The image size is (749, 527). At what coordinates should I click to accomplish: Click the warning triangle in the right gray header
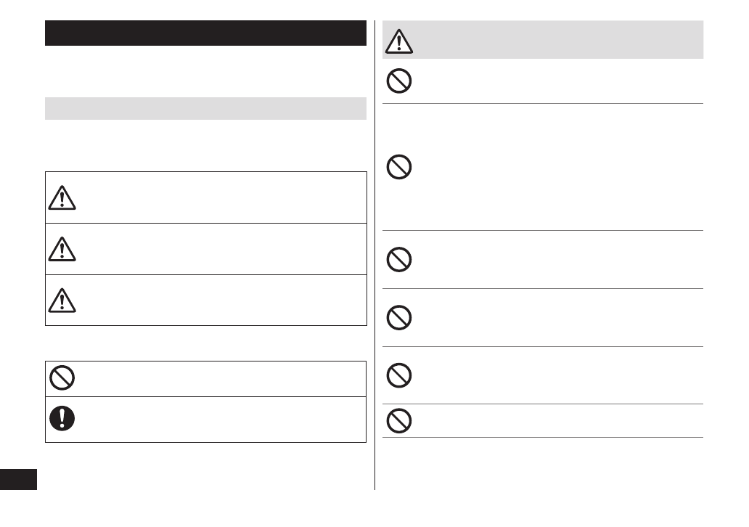(x=398, y=42)
